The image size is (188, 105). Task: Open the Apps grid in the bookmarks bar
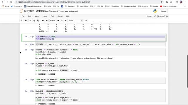(5, 6)
